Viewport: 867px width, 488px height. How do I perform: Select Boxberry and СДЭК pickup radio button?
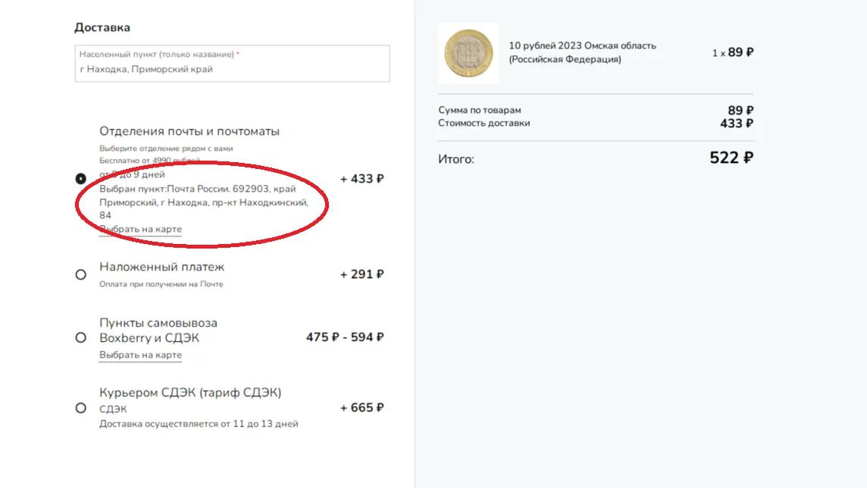81,338
